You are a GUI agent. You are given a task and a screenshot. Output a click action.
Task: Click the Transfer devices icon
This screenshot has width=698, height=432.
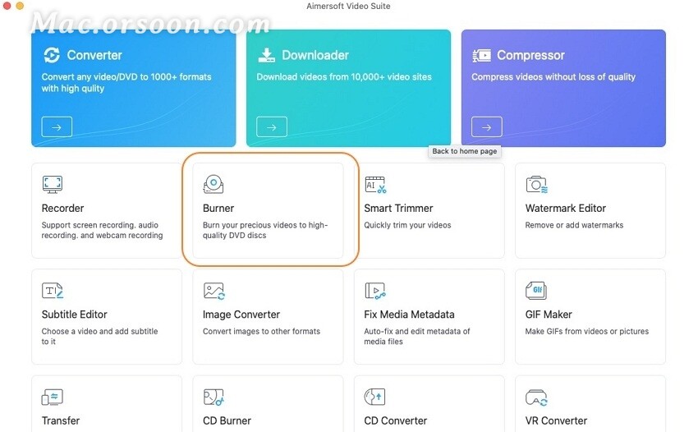click(52, 397)
